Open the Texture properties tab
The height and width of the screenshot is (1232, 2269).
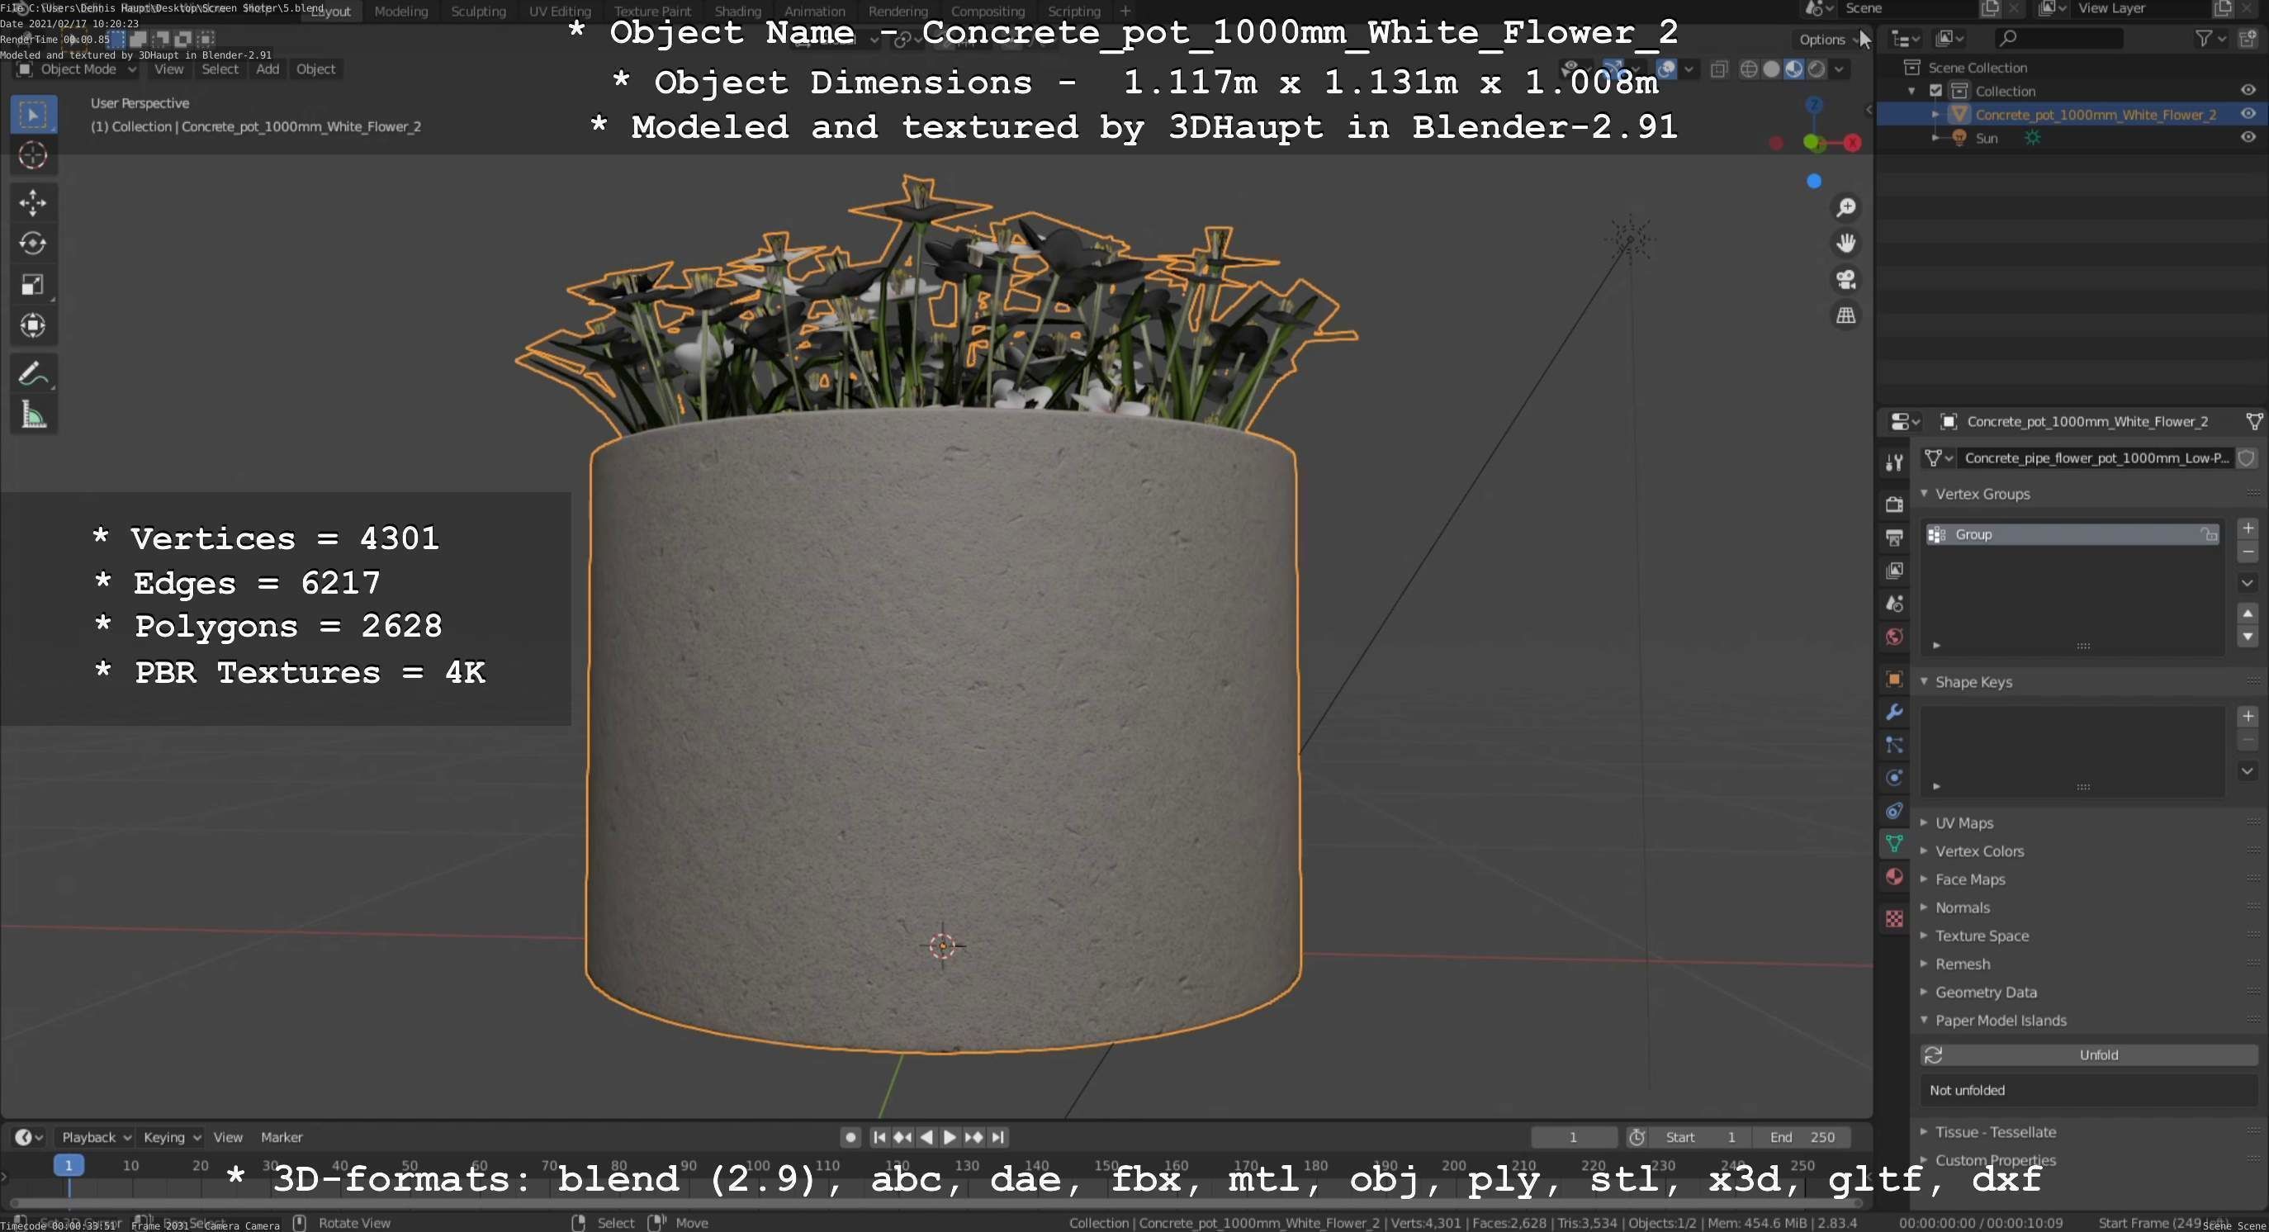(1894, 918)
